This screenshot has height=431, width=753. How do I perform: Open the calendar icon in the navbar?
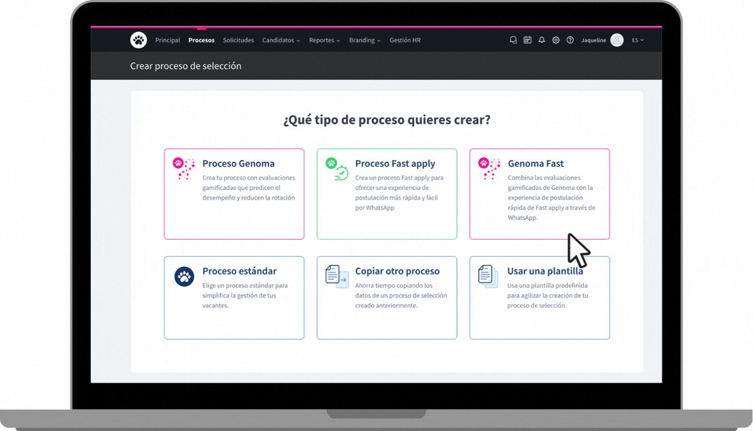point(527,40)
